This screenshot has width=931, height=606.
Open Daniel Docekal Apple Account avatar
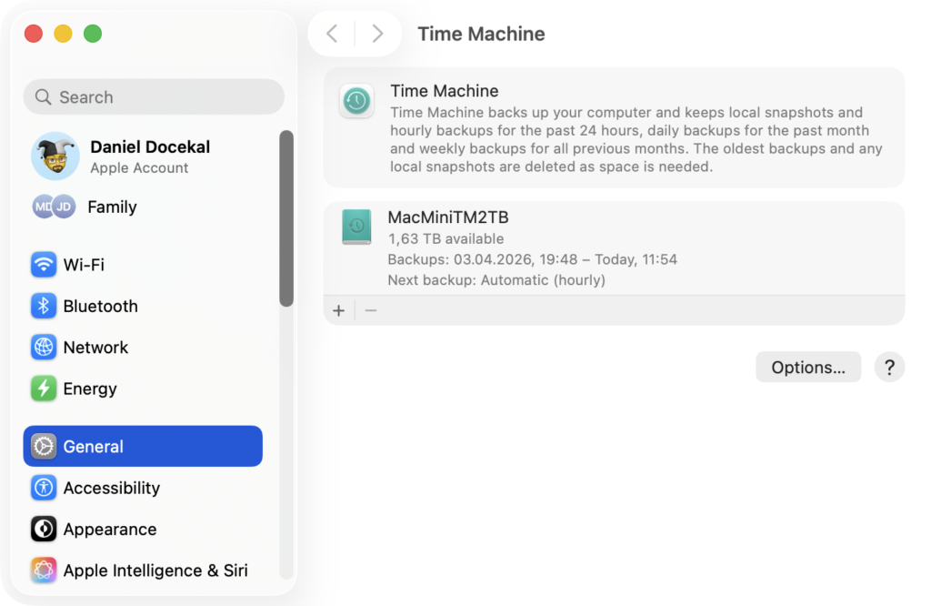[x=55, y=157]
